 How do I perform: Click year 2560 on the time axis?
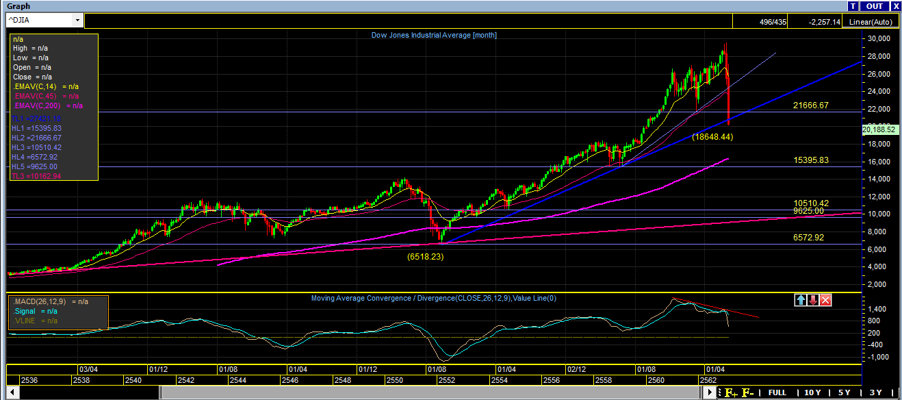click(x=656, y=380)
